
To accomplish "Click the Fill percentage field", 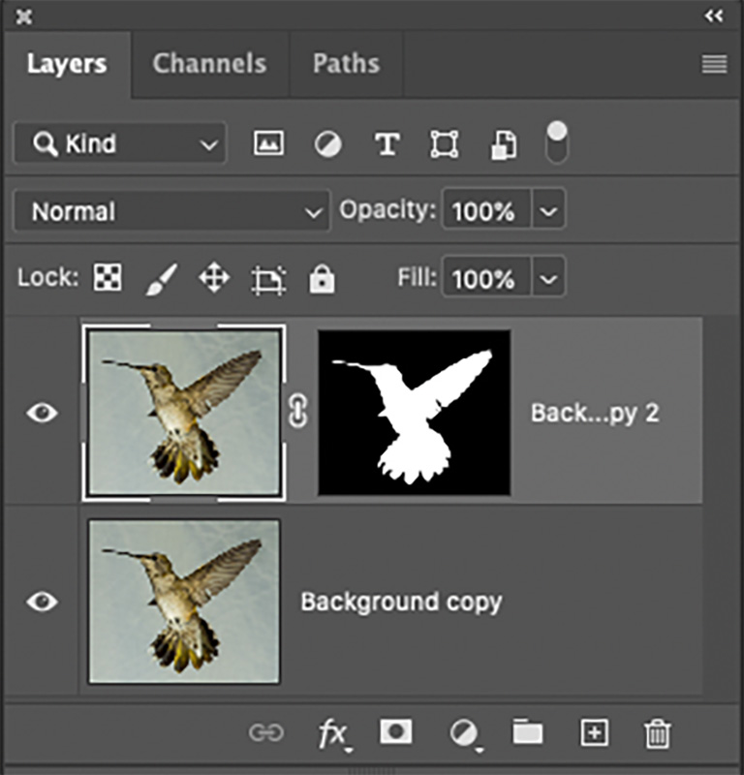I will pyautogui.click(x=486, y=279).
